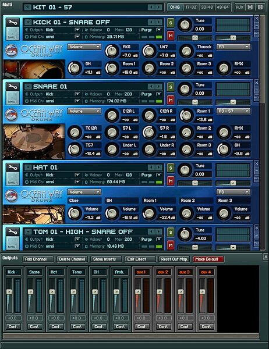Click the snare drum thumbnail image
The height and width of the screenshot is (349, 269).
coord(34,141)
